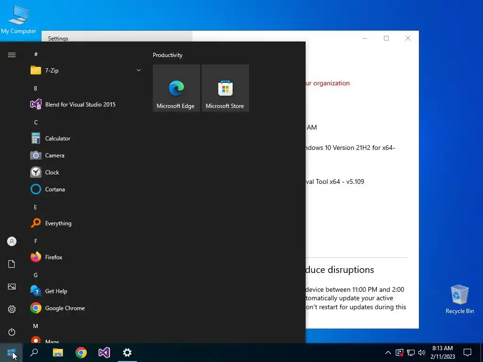Image resolution: width=483 pixels, height=362 pixels.
Task: Open the user account icon in Start sidebar
Action: tap(12, 241)
